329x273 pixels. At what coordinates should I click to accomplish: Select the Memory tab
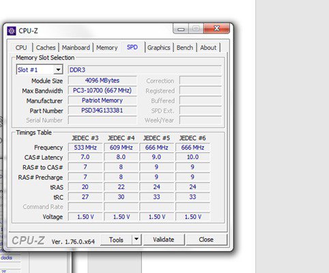click(107, 48)
